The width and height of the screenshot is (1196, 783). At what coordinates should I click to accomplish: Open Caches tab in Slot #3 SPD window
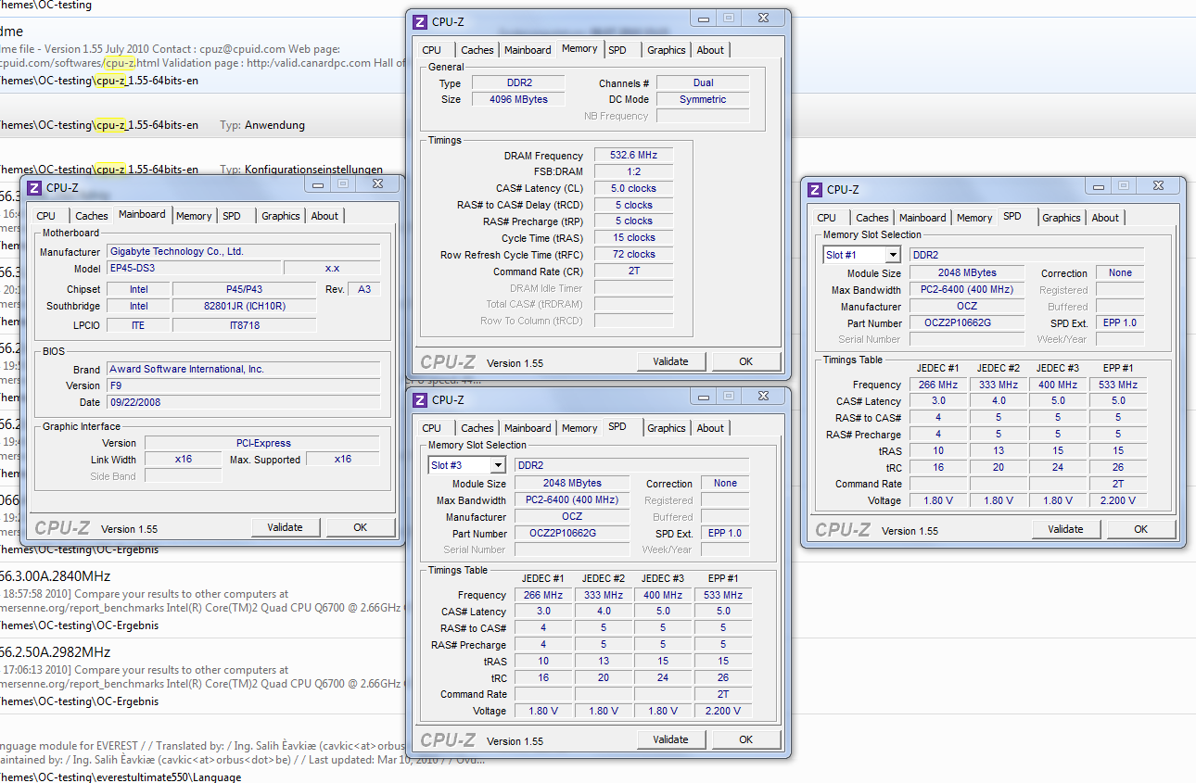pos(477,428)
